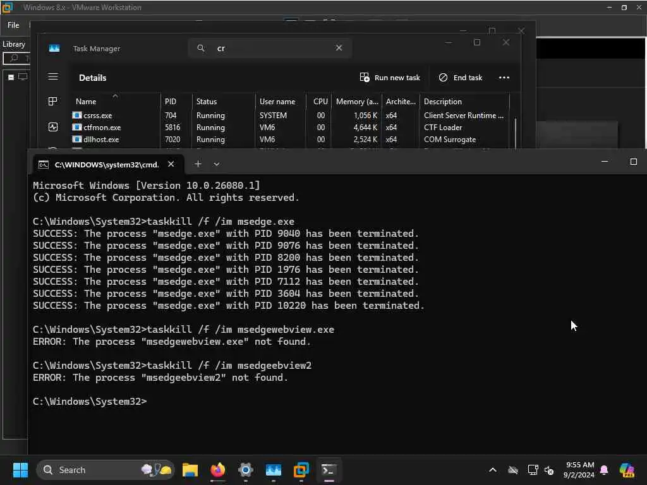The image size is (647, 485).
Task: Close the Task Manager window
Action: [506, 42]
